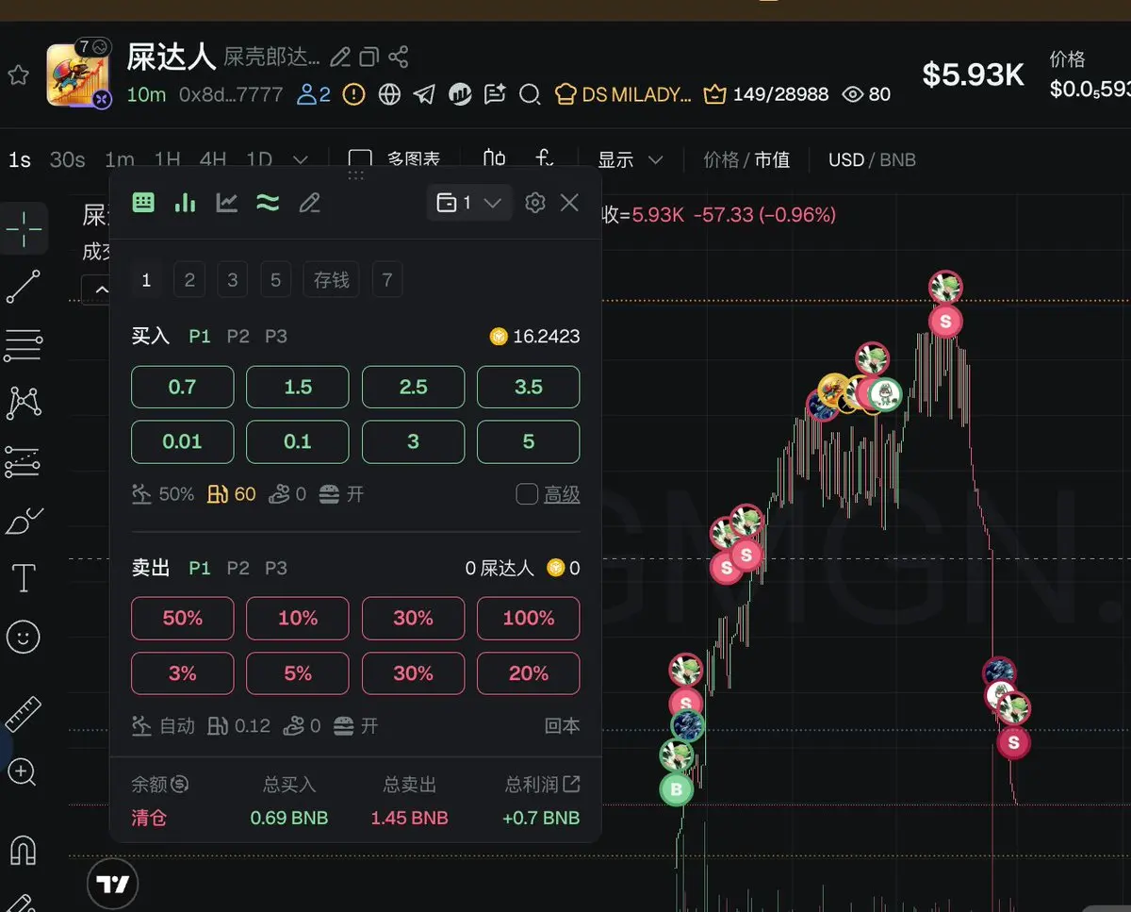
Task: Select the ruler measure tool
Action: click(x=24, y=714)
